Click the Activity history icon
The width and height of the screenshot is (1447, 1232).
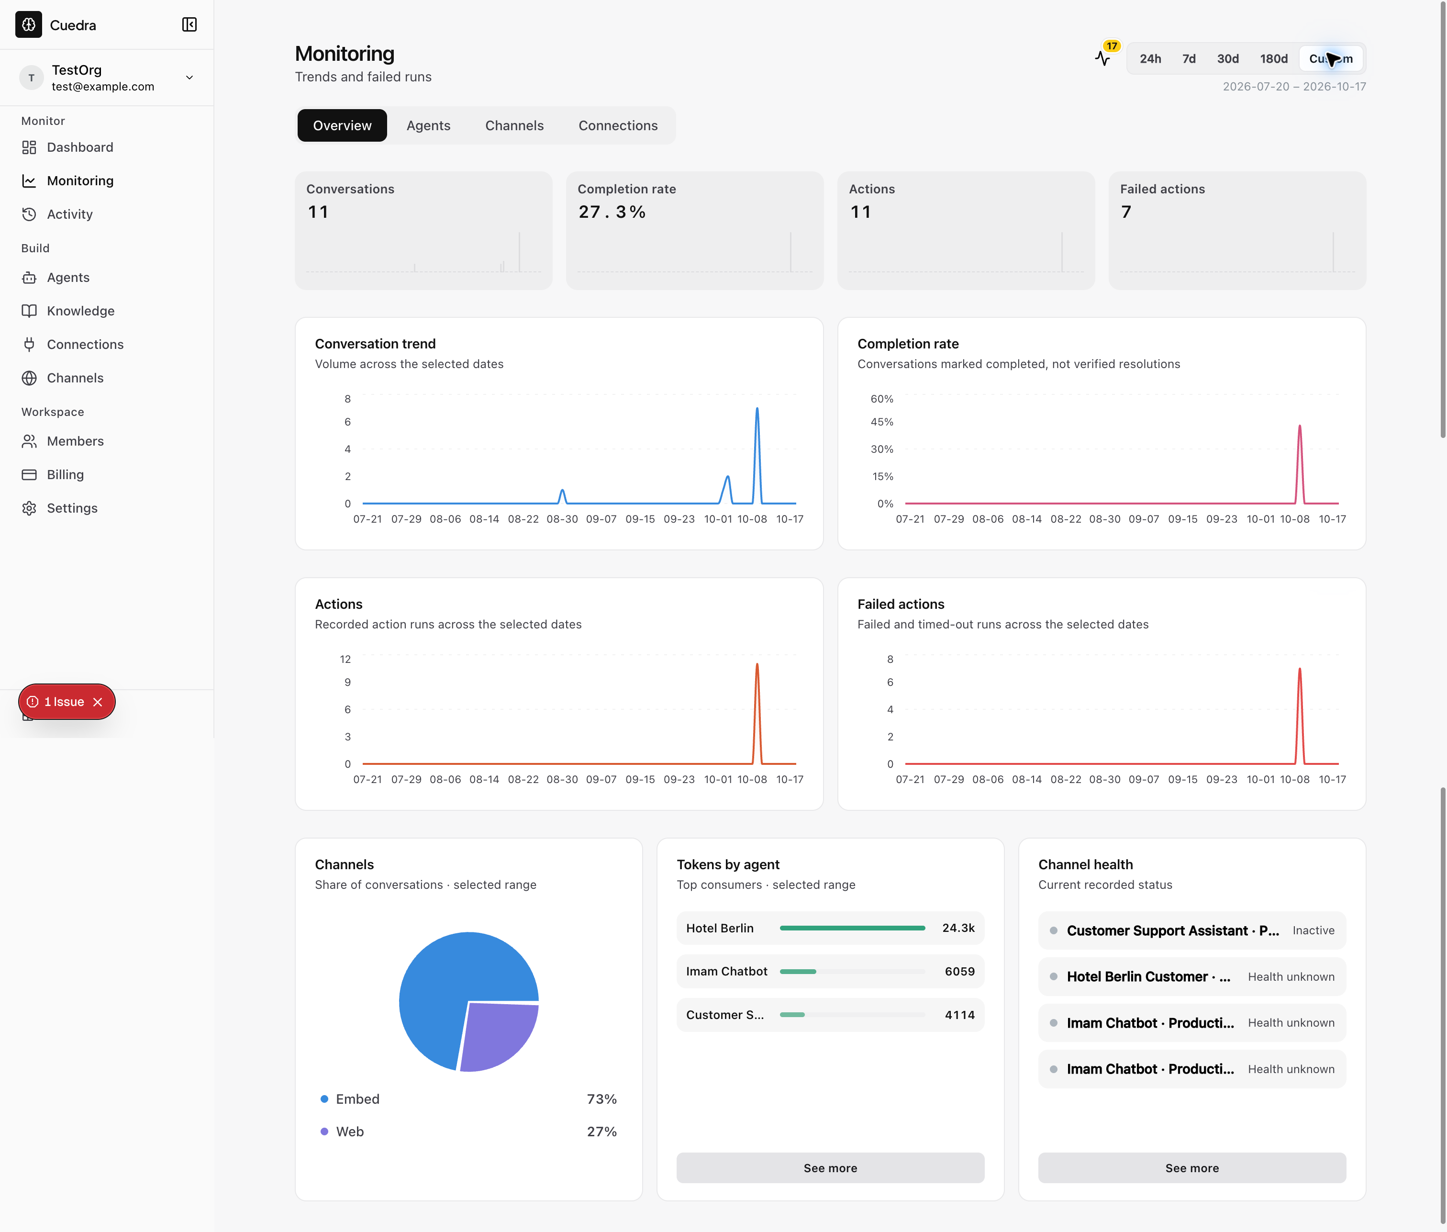tap(29, 214)
